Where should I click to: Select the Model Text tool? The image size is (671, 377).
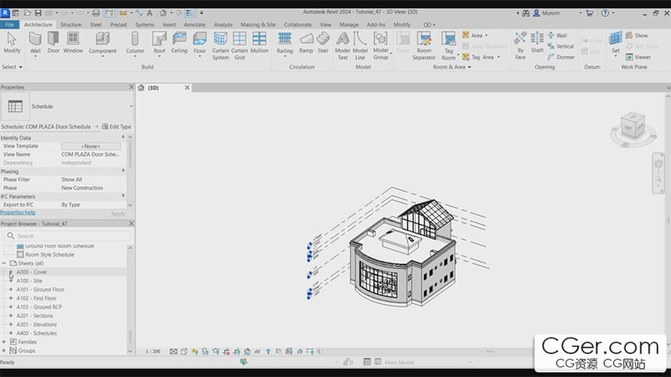[342, 45]
